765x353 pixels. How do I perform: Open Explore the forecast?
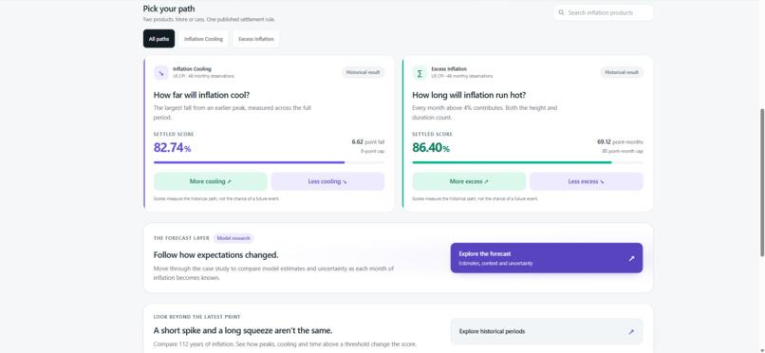coord(547,258)
